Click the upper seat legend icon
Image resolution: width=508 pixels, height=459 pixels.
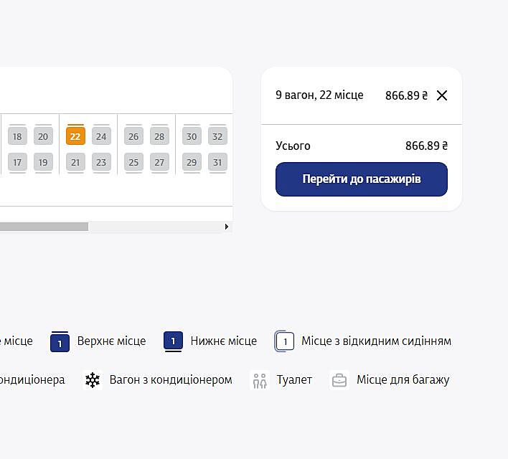60,342
